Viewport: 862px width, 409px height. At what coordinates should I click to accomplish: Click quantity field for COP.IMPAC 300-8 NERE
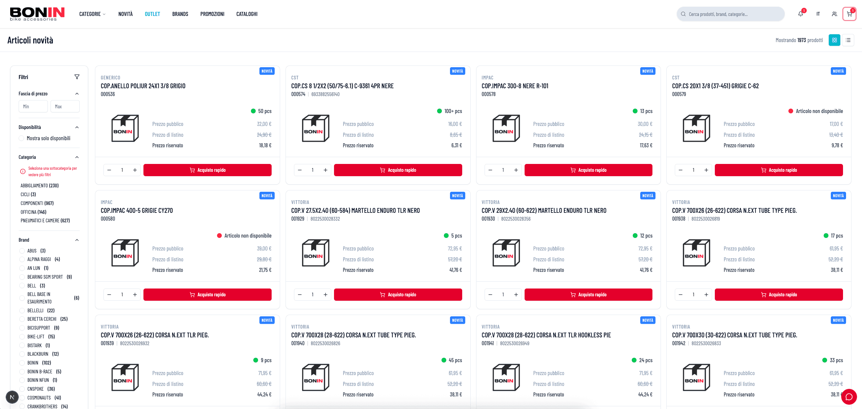tap(503, 170)
